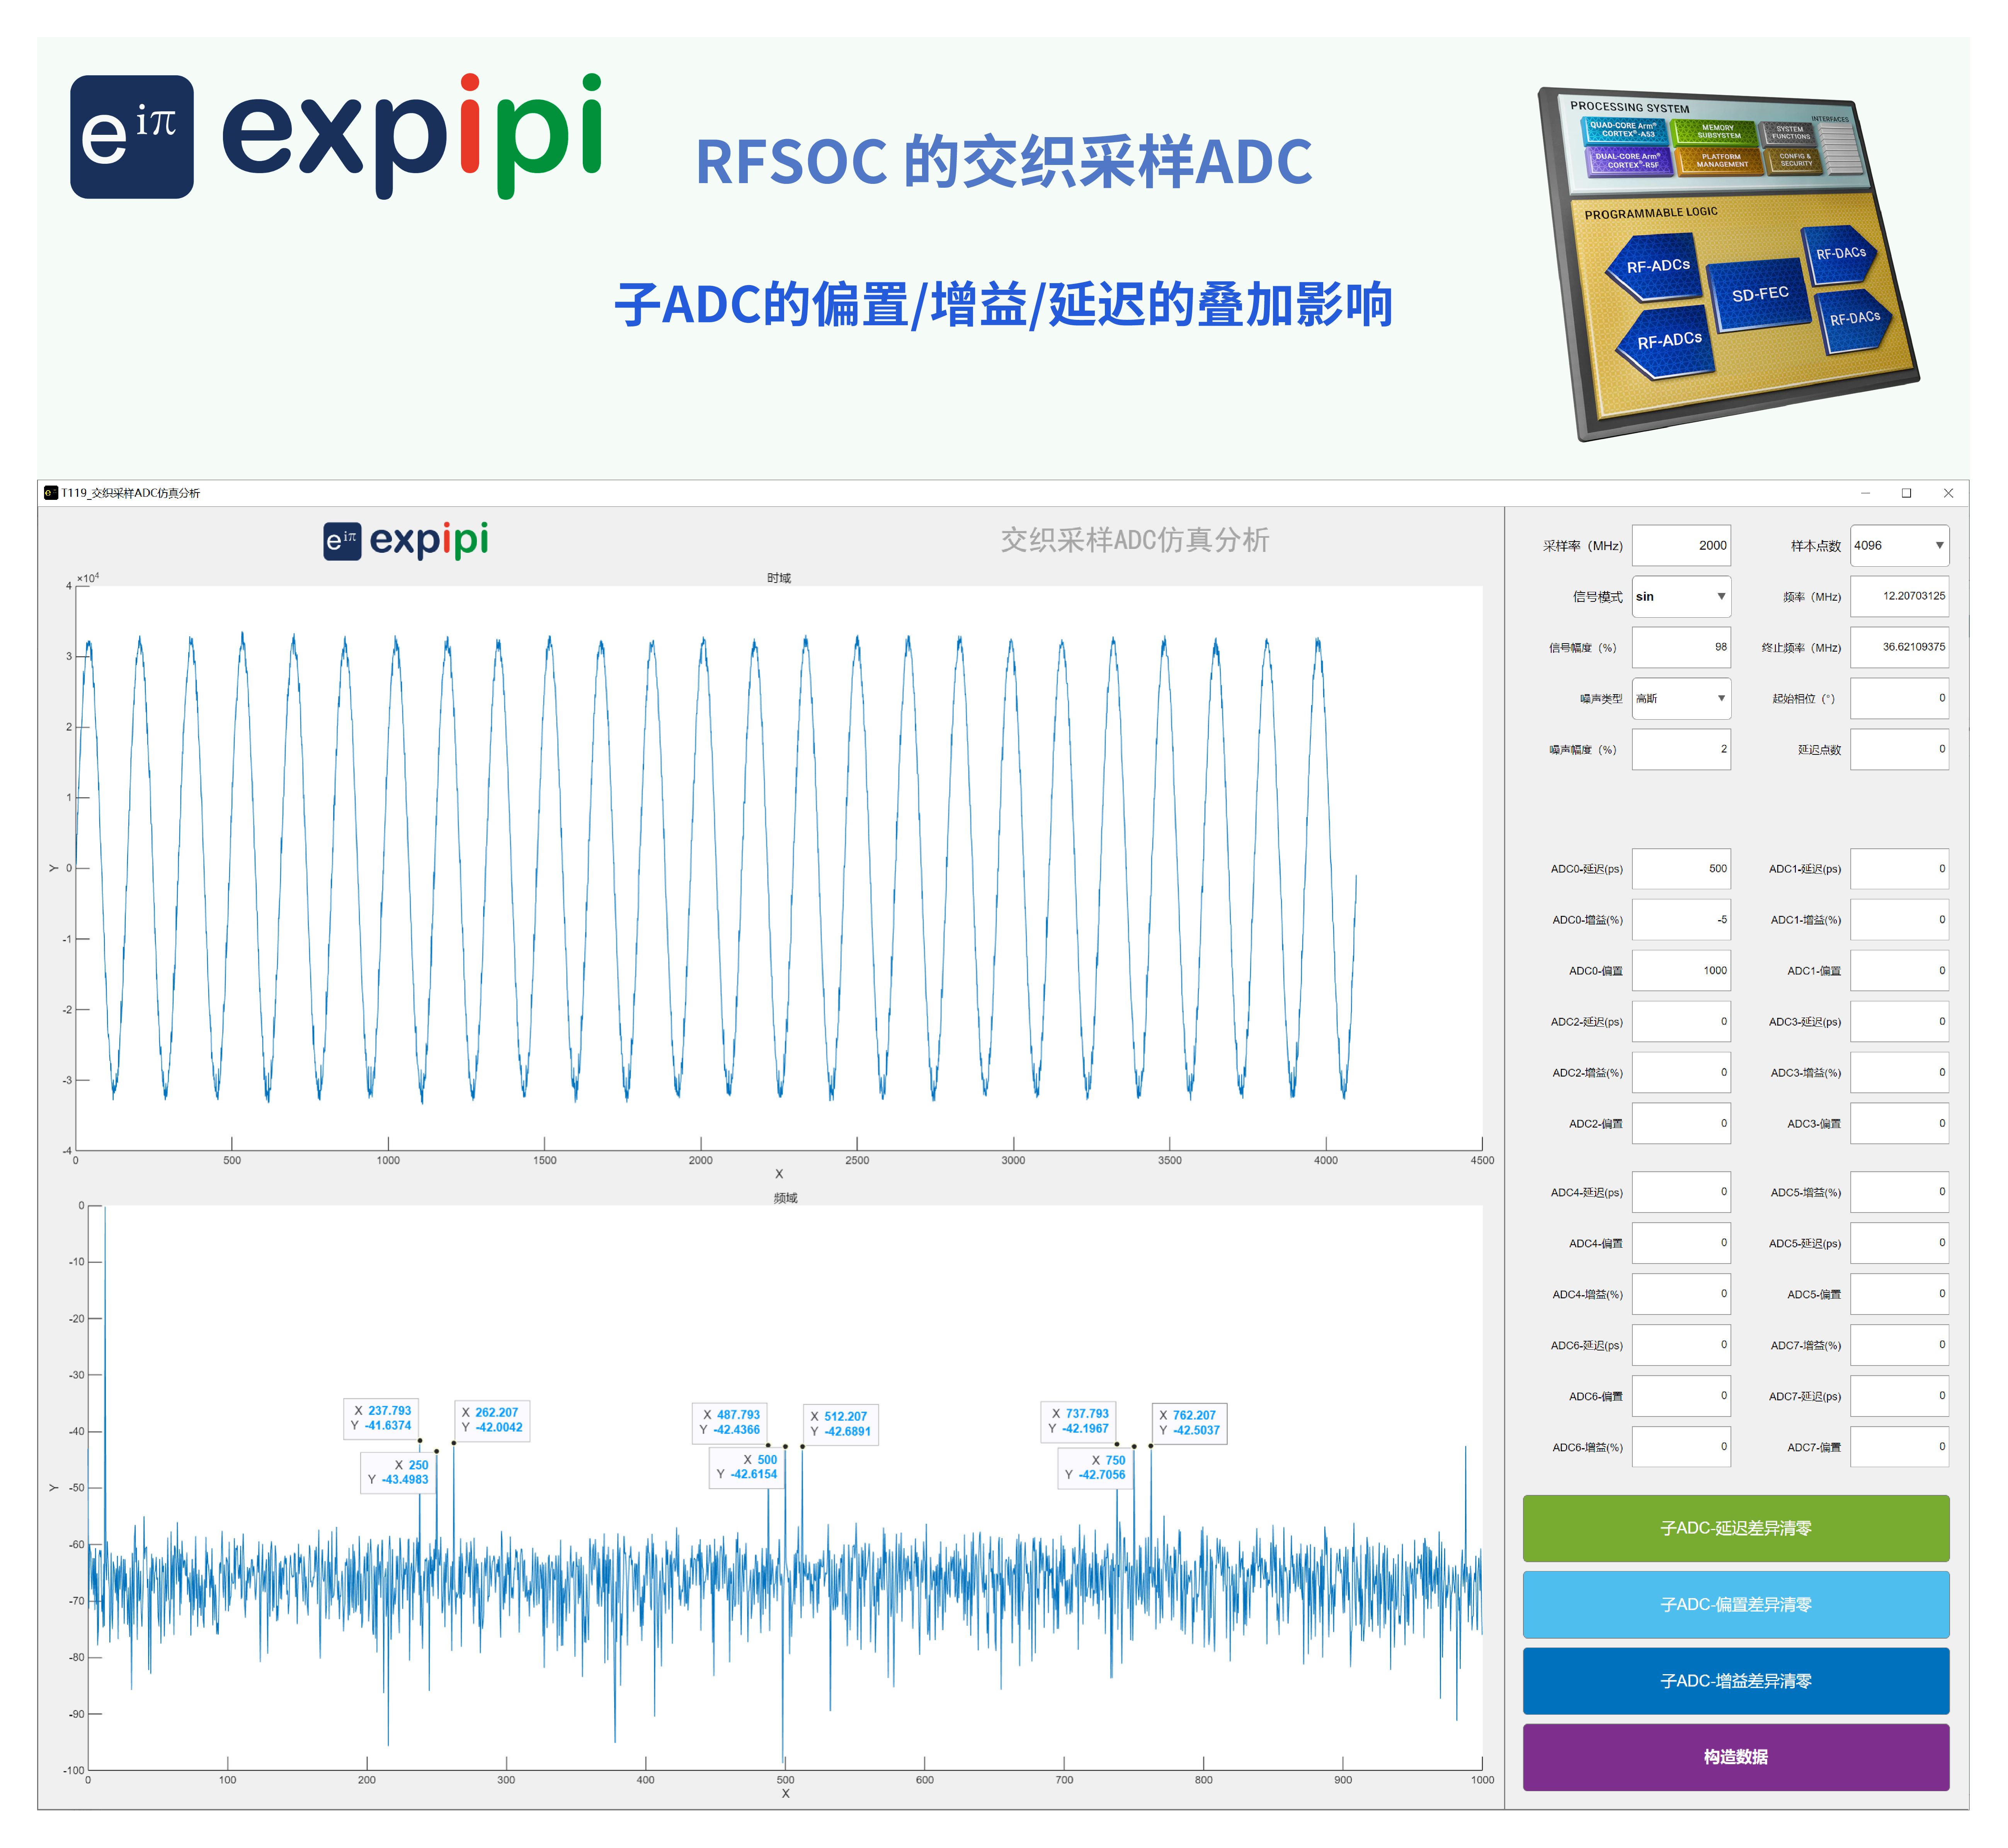Click the ADC3-延迟(ps) input field
Image resolution: width=2008 pixels, height=1848 pixels.
tap(1899, 1022)
